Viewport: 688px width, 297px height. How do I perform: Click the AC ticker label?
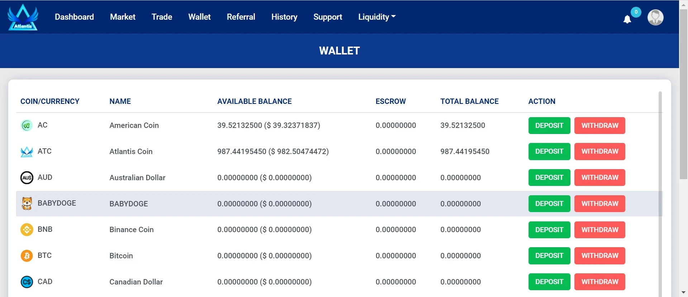(x=42, y=125)
